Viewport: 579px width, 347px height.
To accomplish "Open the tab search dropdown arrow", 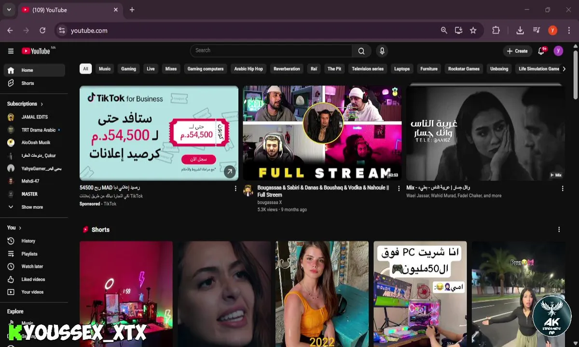I will pos(9,10).
